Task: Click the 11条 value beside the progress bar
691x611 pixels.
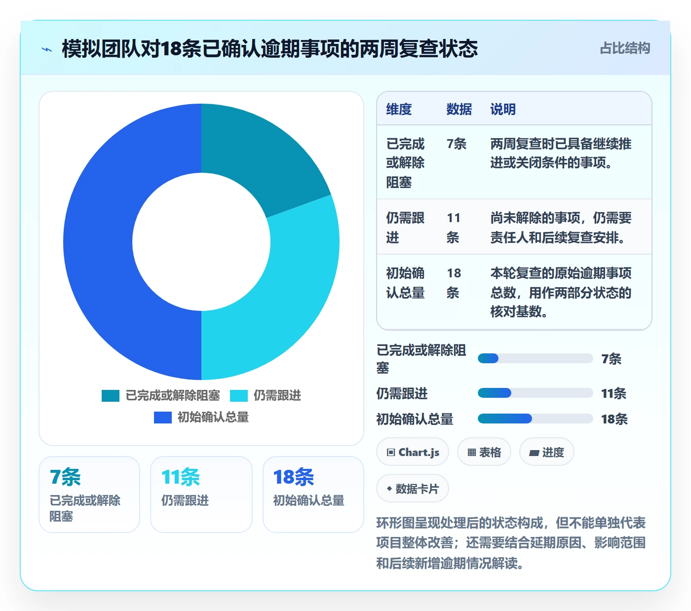Action: 614,393
